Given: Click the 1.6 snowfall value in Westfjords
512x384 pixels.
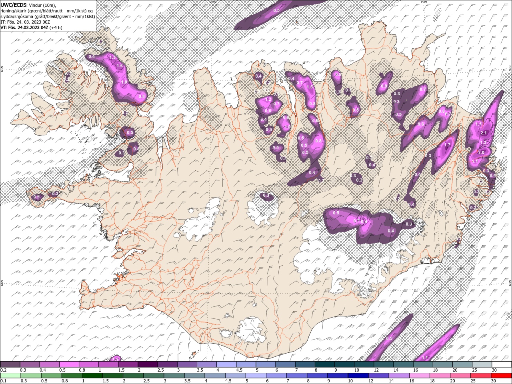Looking at the screenshot, I should (x=119, y=66).
